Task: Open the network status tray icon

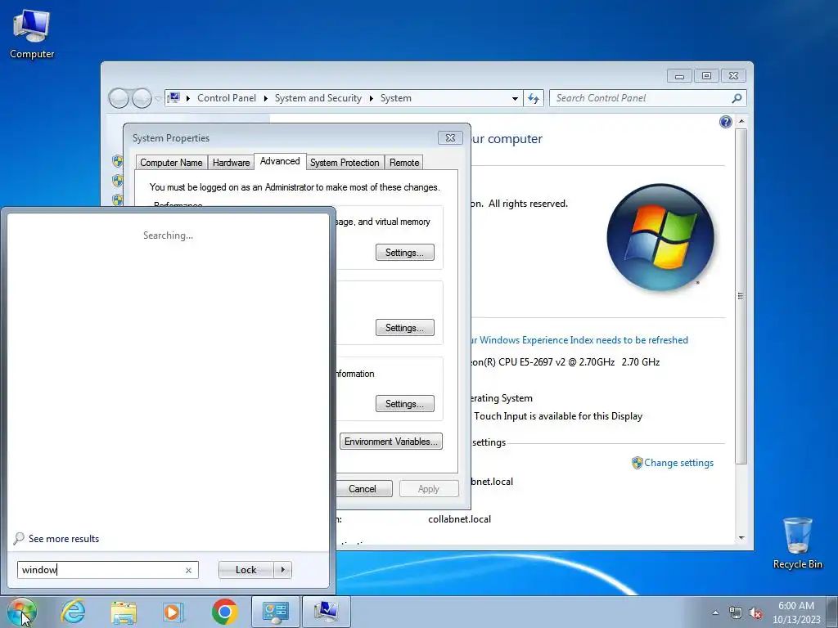Action: pyautogui.click(x=736, y=612)
